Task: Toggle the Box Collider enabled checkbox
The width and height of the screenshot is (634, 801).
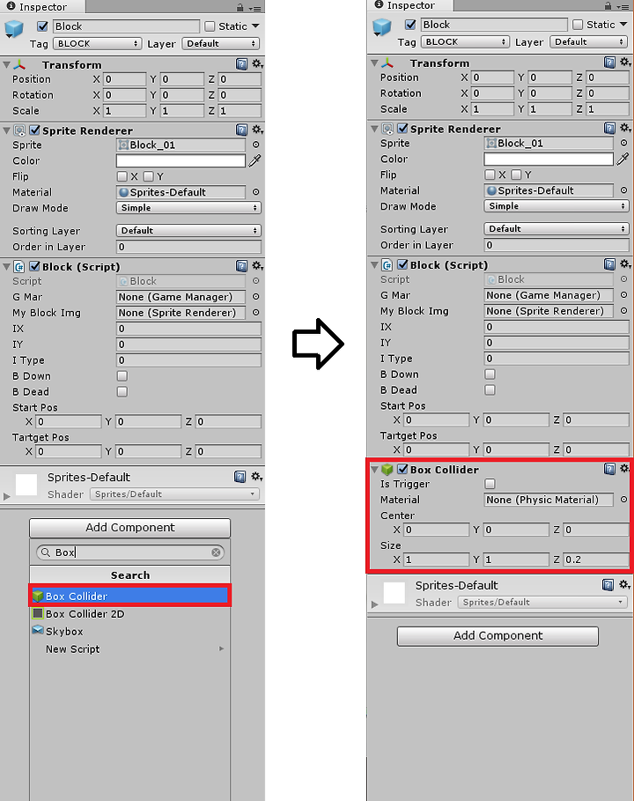Action: point(402,469)
